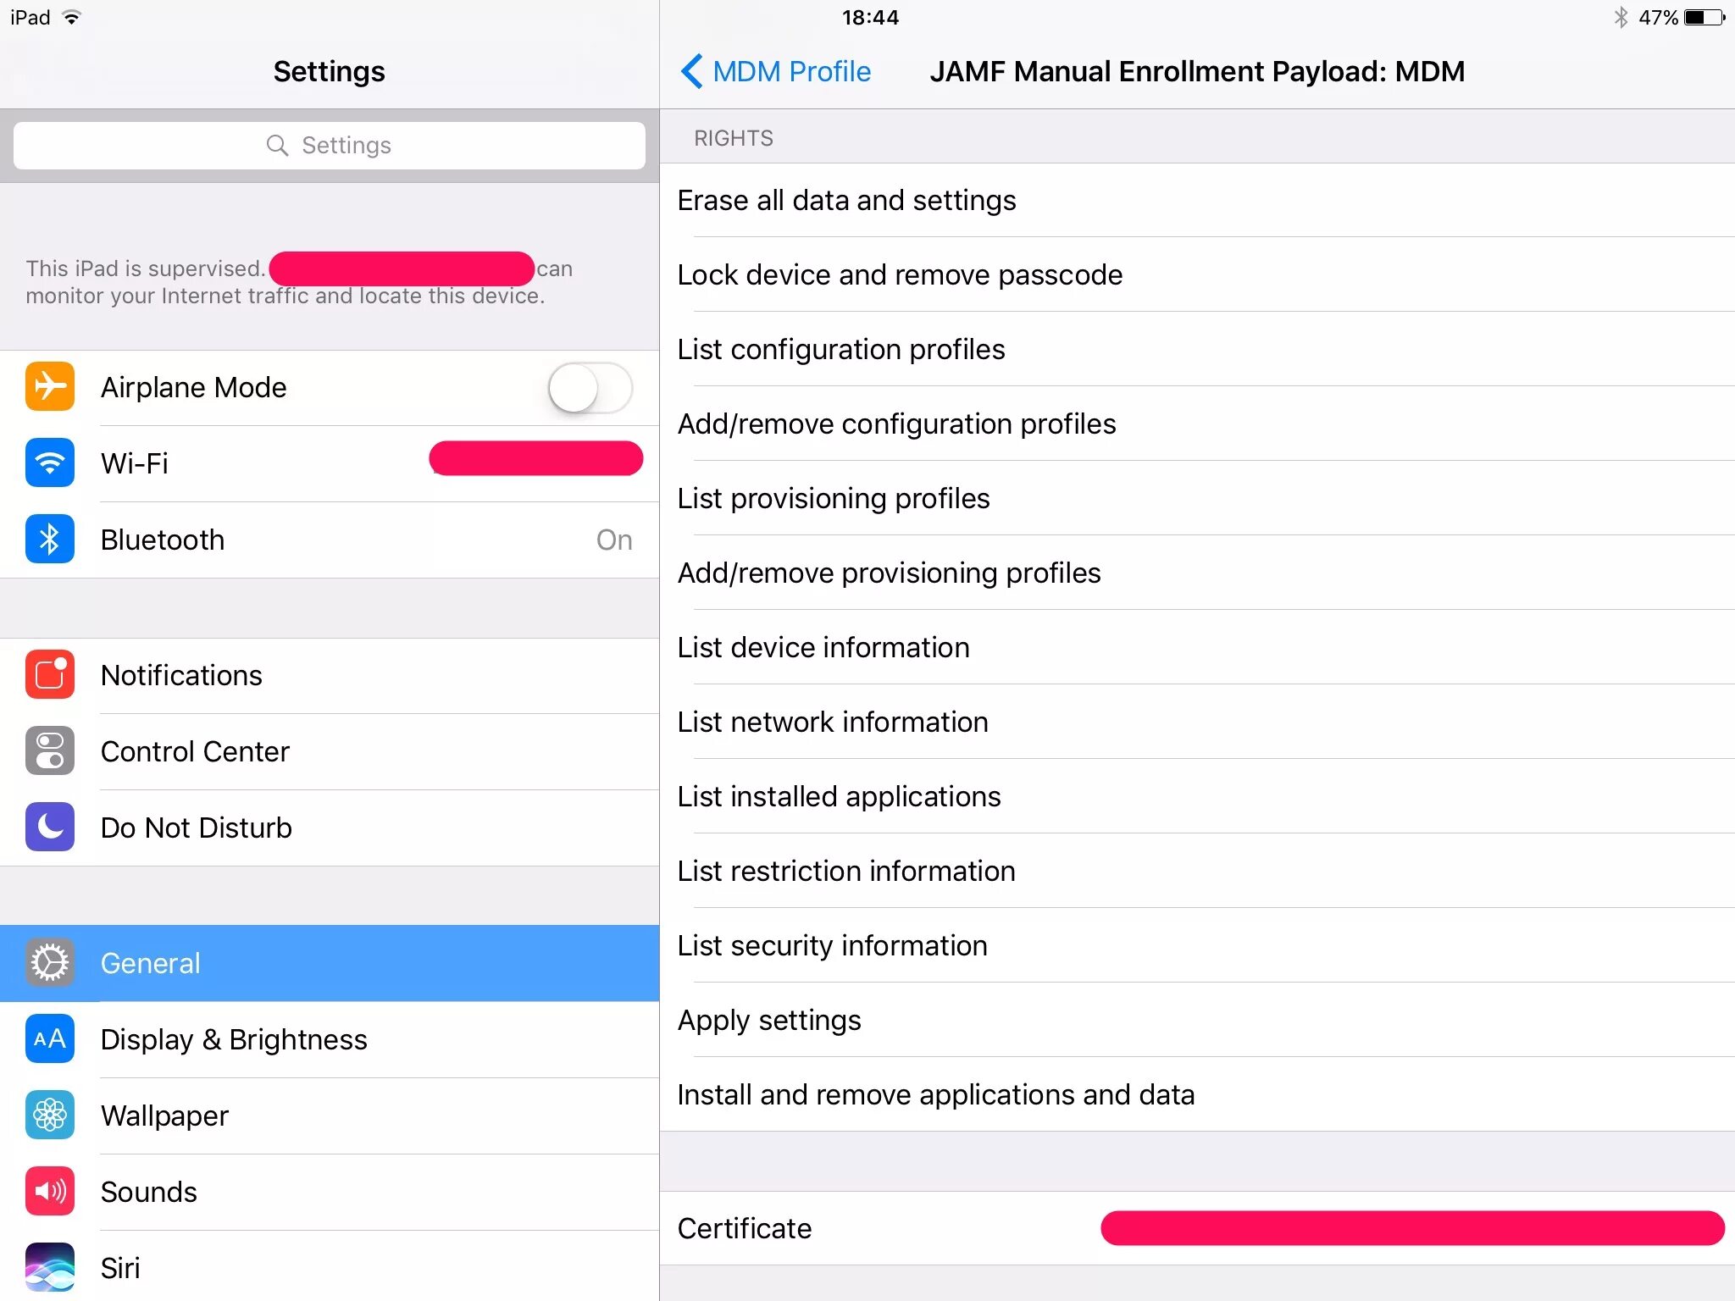Toggle the Airplane Mode switch

(590, 388)
